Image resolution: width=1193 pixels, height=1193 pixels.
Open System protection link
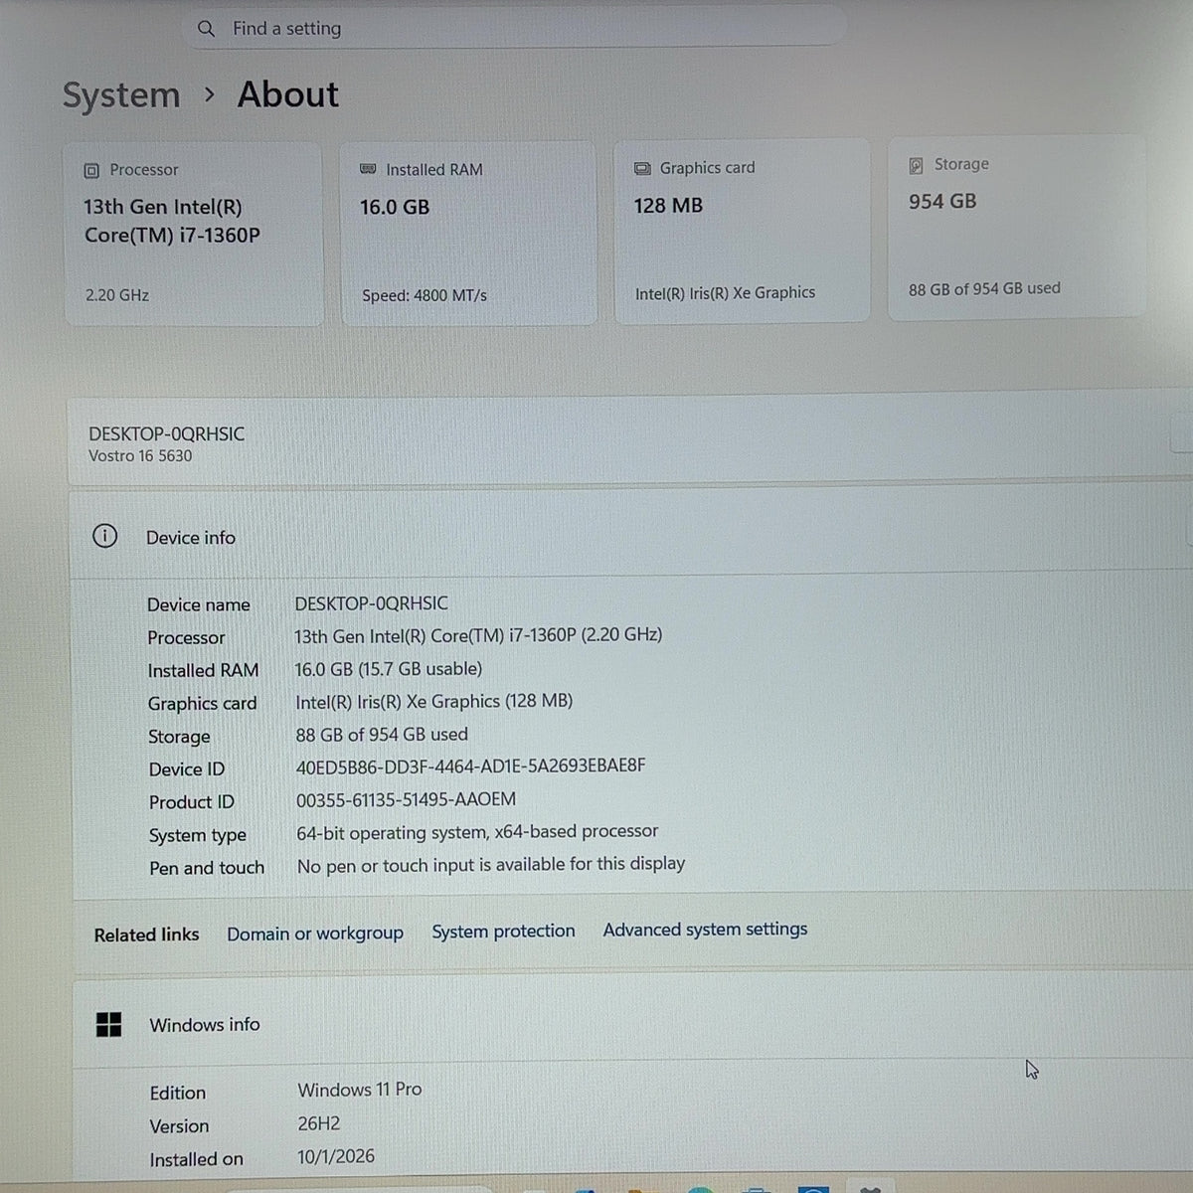pos(503,932)
